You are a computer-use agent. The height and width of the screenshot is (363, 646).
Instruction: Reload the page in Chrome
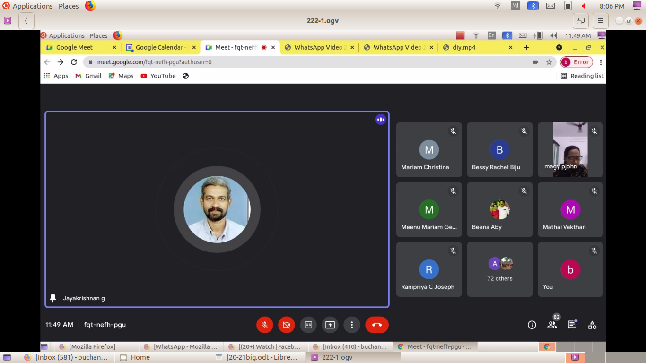coord(74,62)
